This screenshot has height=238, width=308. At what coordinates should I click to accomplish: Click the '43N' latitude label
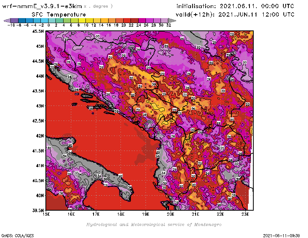pos(40,106)
